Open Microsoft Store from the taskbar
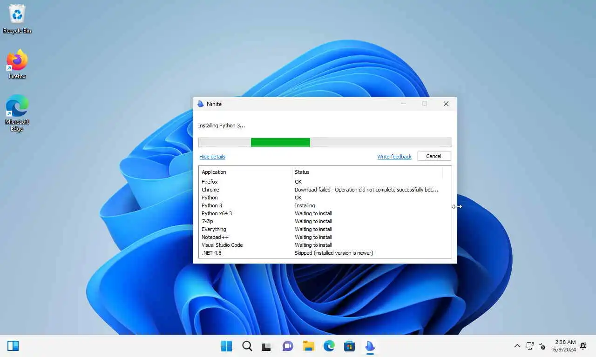This screenshot has width=596, height=357. click(x=349, y=346)
